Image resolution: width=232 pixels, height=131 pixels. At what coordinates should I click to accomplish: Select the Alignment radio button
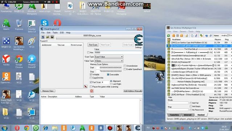coord(111,81)
